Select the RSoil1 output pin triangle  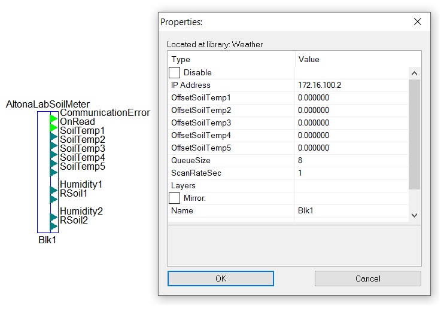[x=53, y=199]
